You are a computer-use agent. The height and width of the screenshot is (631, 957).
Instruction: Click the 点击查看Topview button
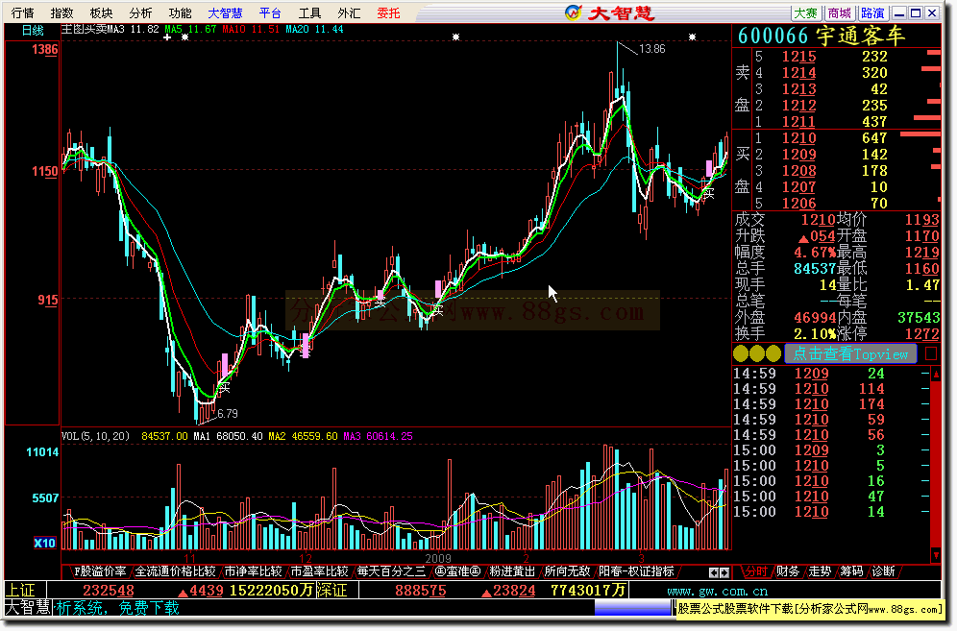coord(850,353)
